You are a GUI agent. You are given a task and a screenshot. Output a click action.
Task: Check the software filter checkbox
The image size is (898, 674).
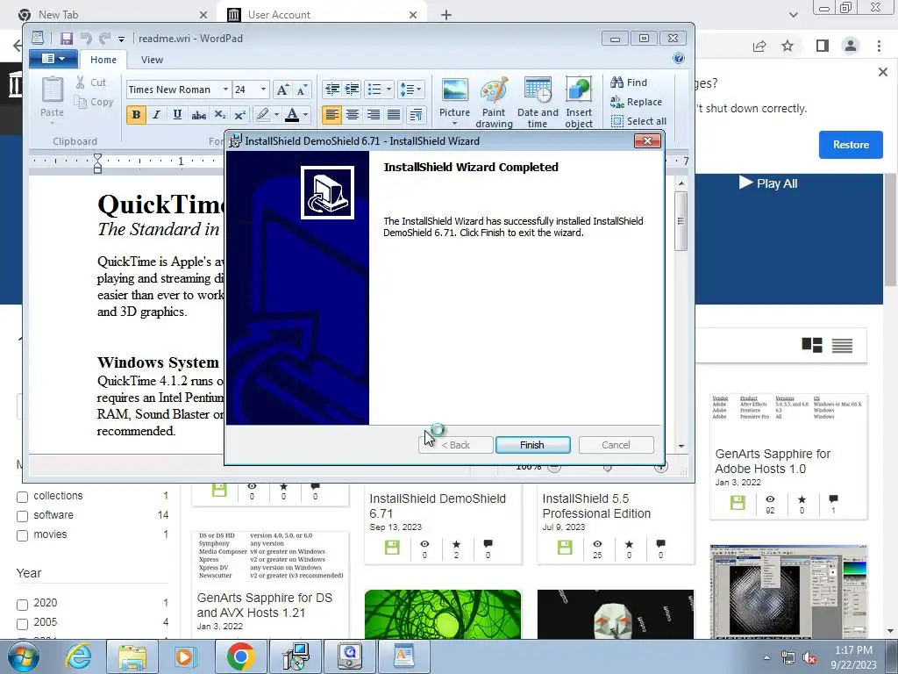pos(22,516)
